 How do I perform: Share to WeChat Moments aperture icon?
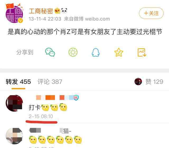pos(73,52)
